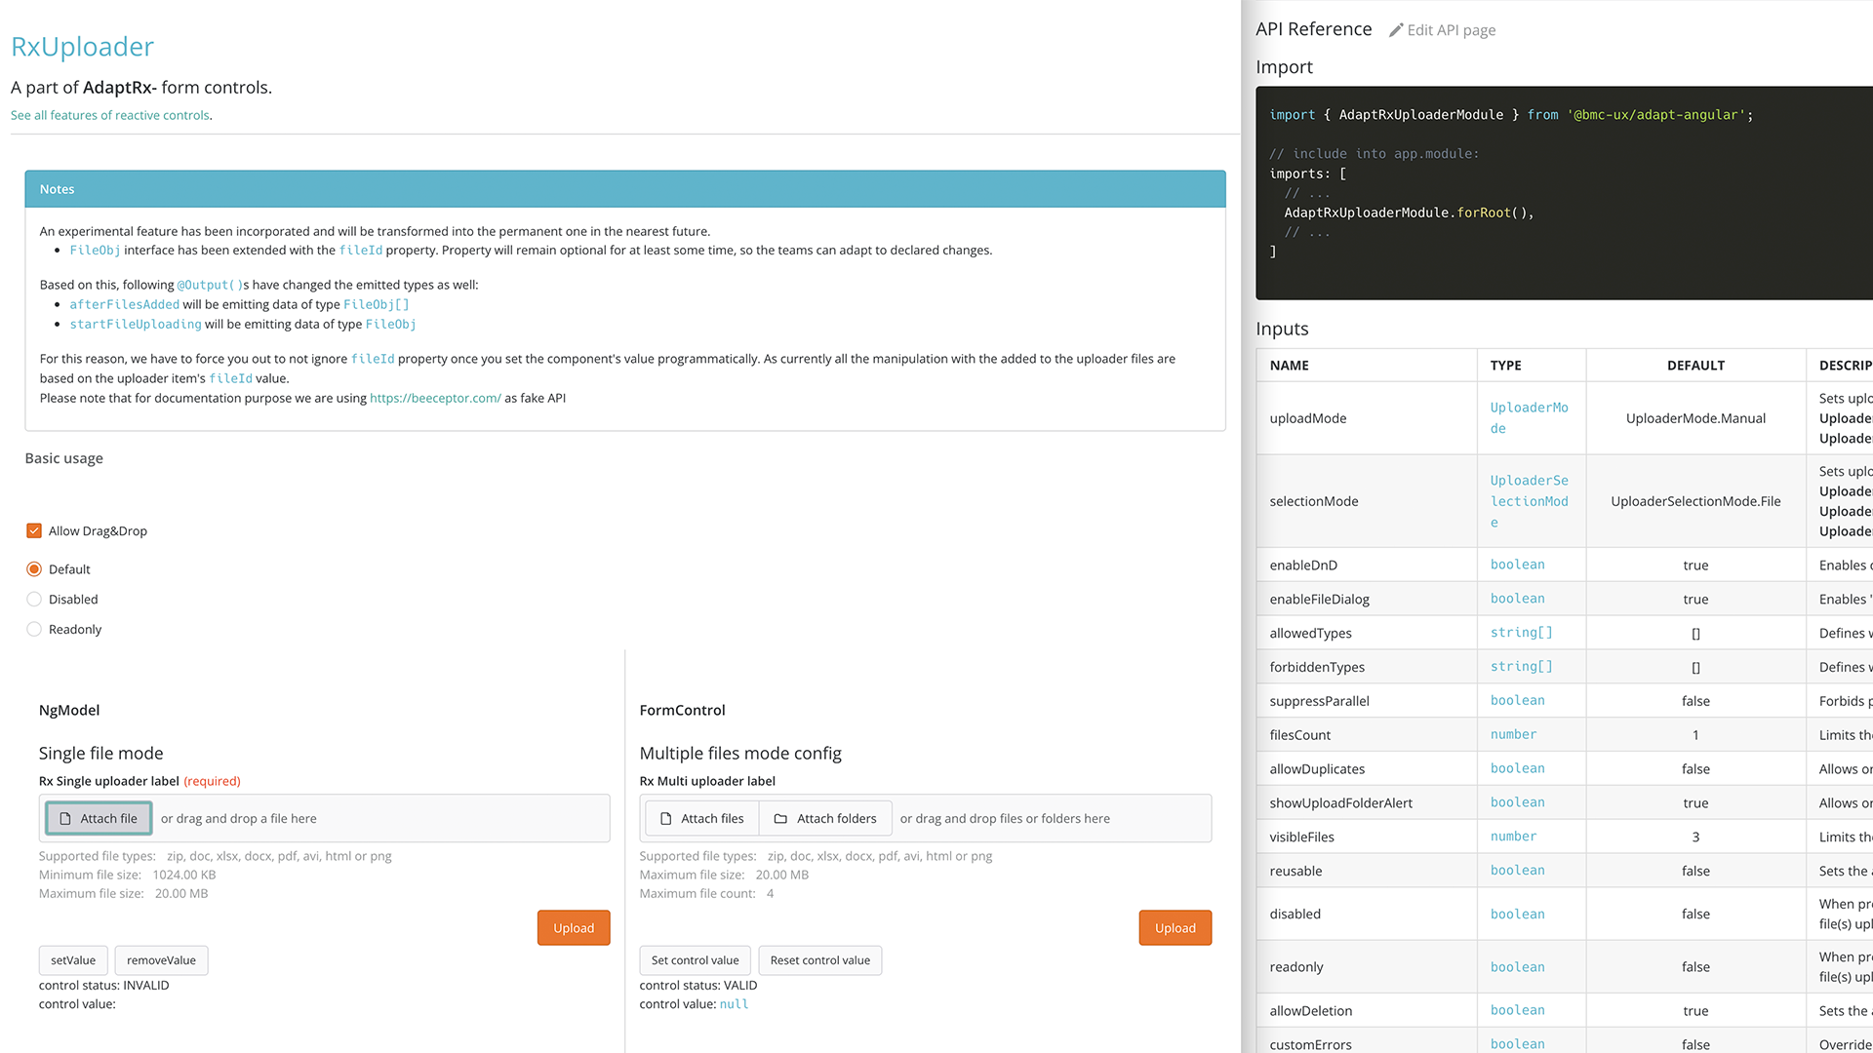Click the document icon on Attach files

coord(666,819)
